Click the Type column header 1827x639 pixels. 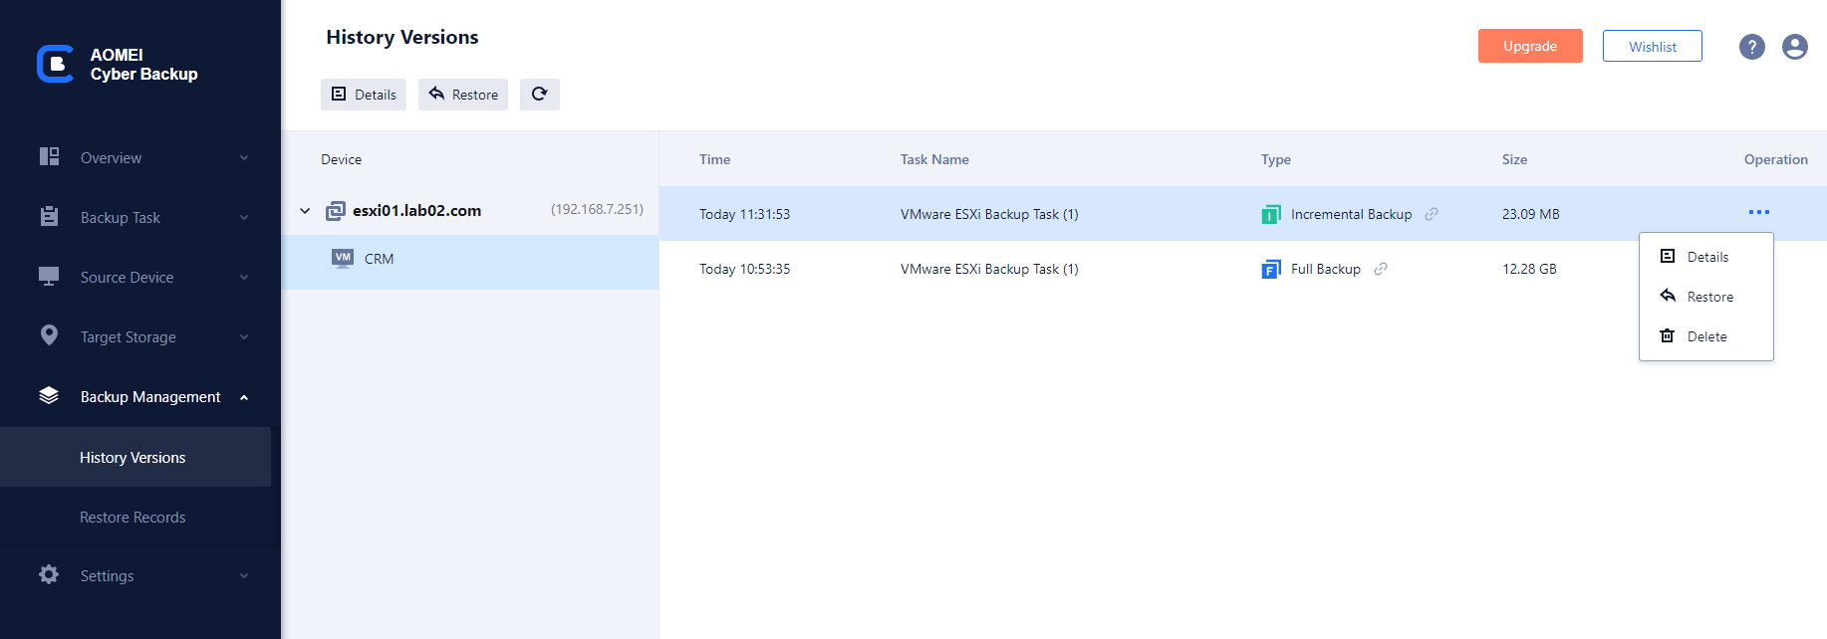[1276, 159]
